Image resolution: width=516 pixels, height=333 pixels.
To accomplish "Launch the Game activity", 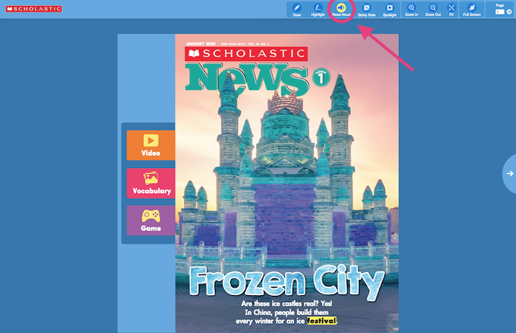I will pos(151,220).
